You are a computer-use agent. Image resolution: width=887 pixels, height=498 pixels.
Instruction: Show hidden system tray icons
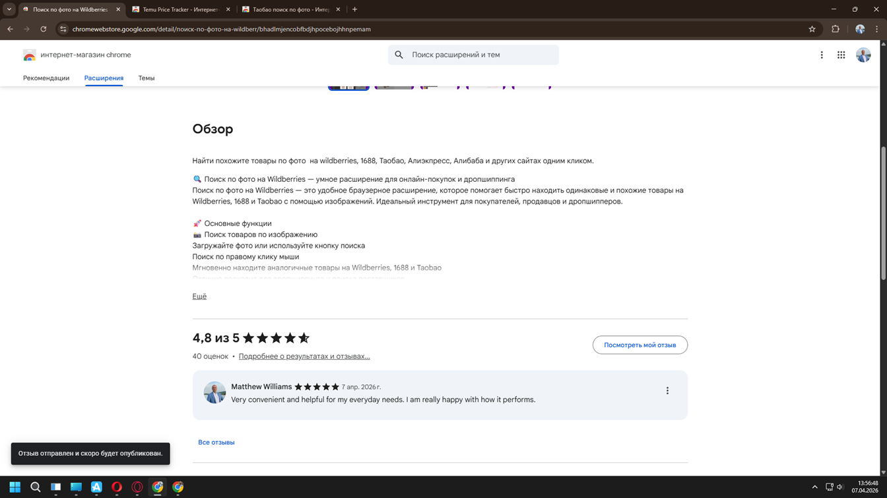[x=814, y=487]
